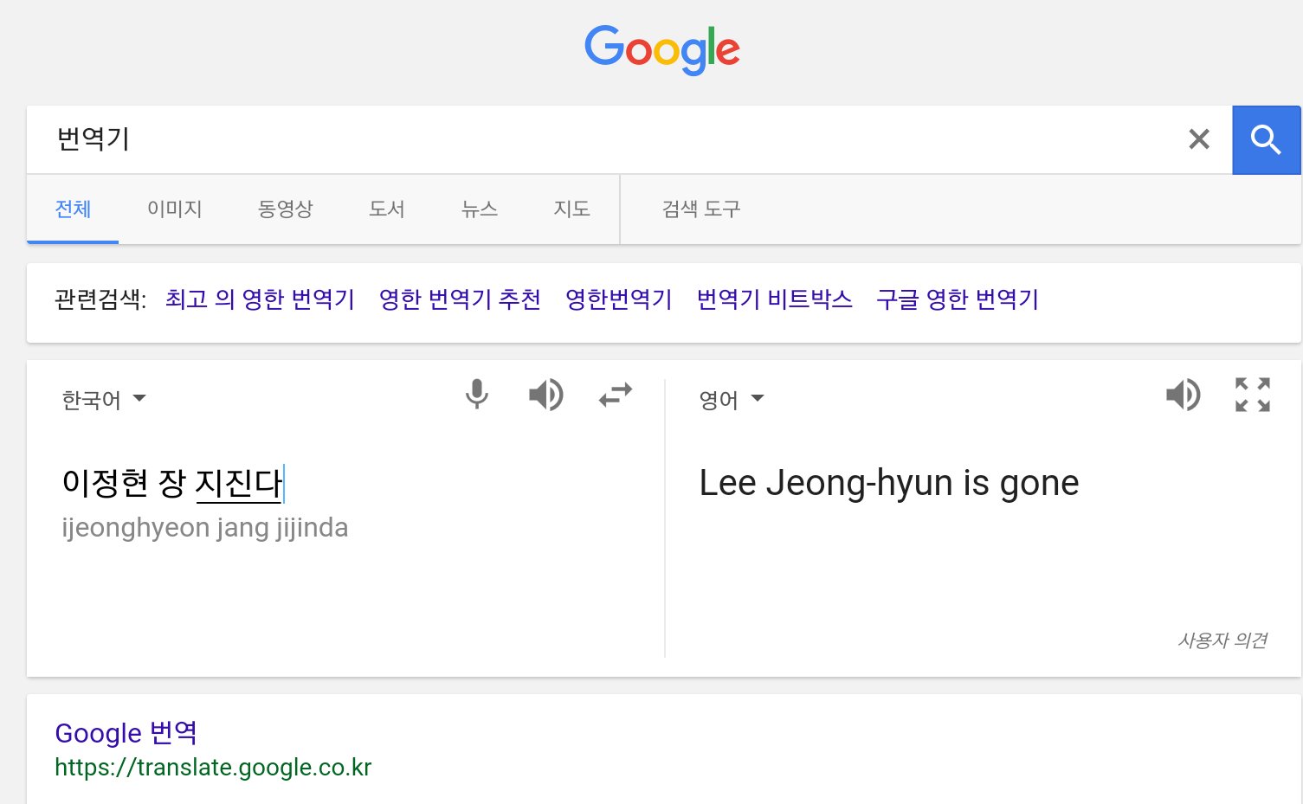Click related search 최고 의 영한 번역기
The width and height of the screenshot is (1303, 804).
[260, 299]
